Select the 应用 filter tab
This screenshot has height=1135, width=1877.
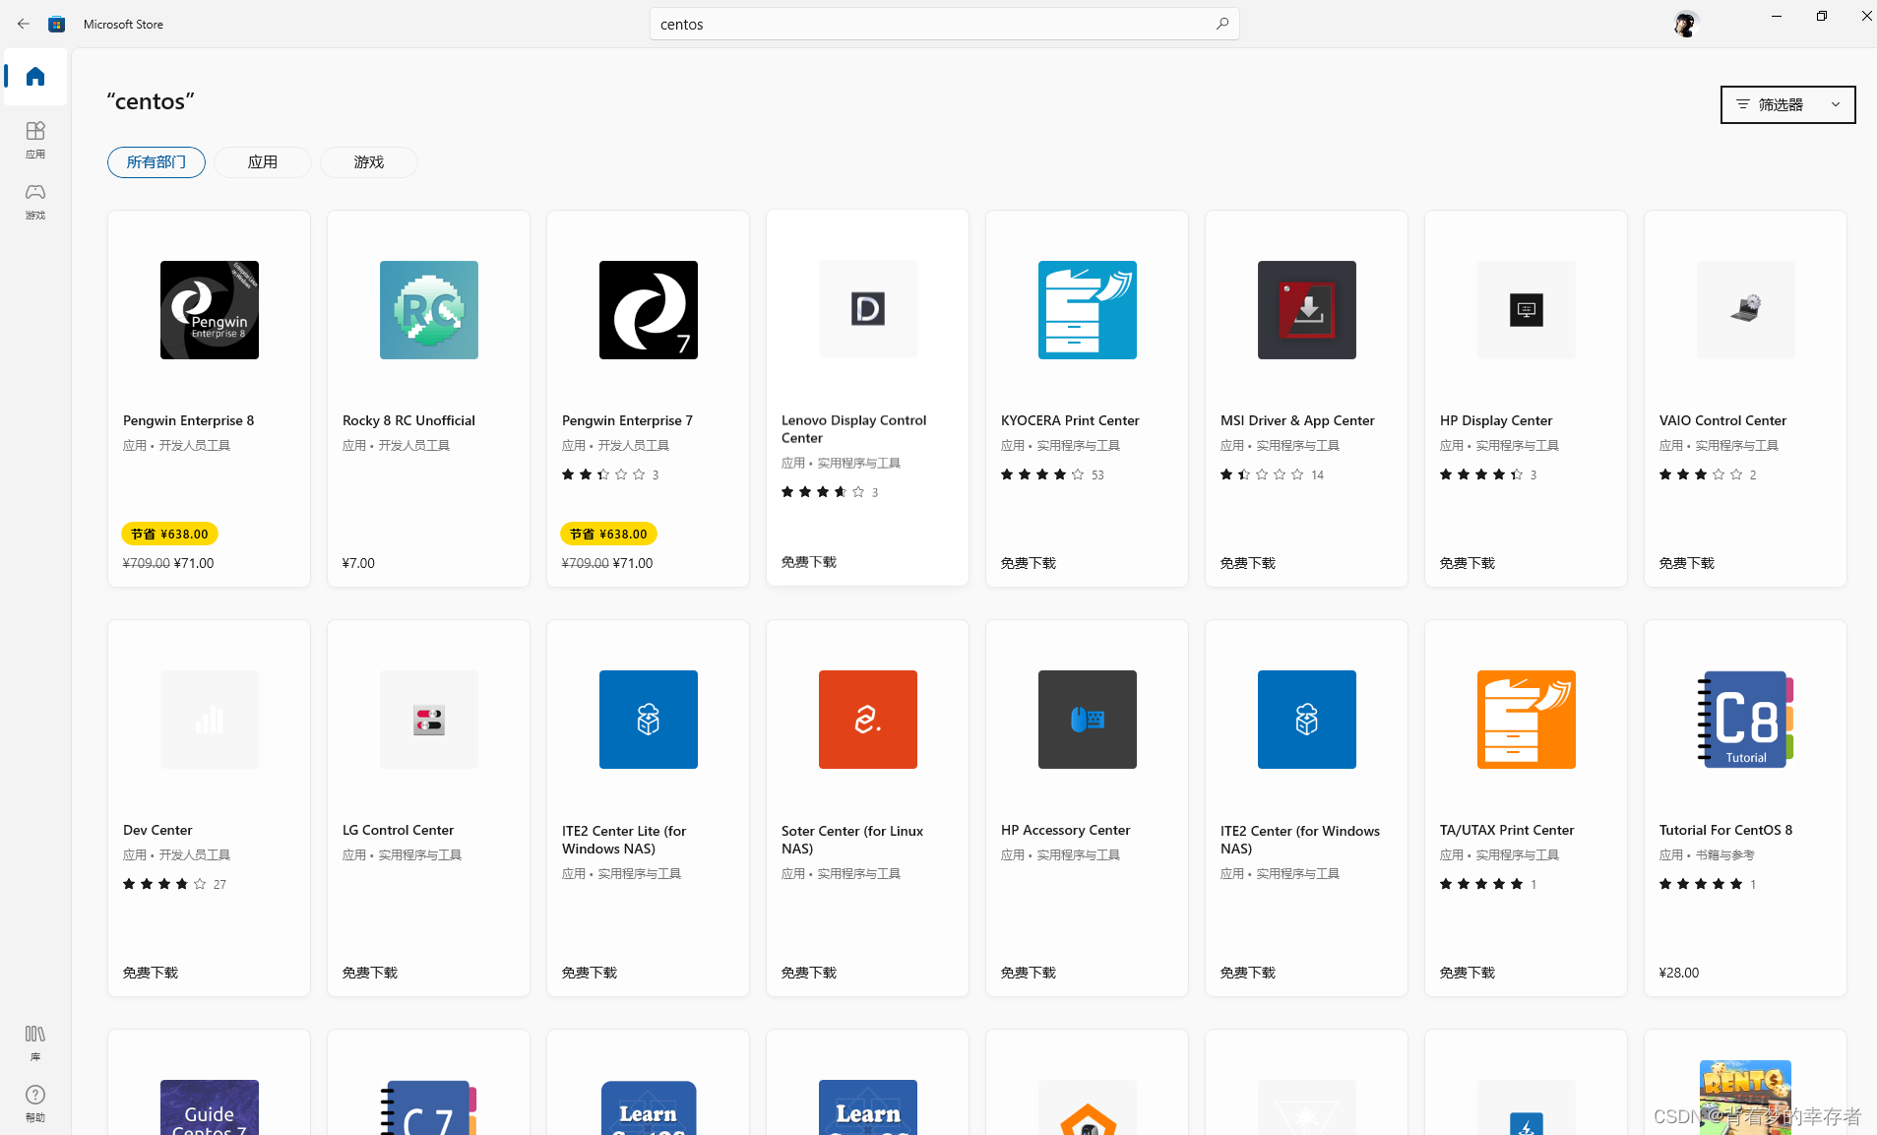click(263, 162)
